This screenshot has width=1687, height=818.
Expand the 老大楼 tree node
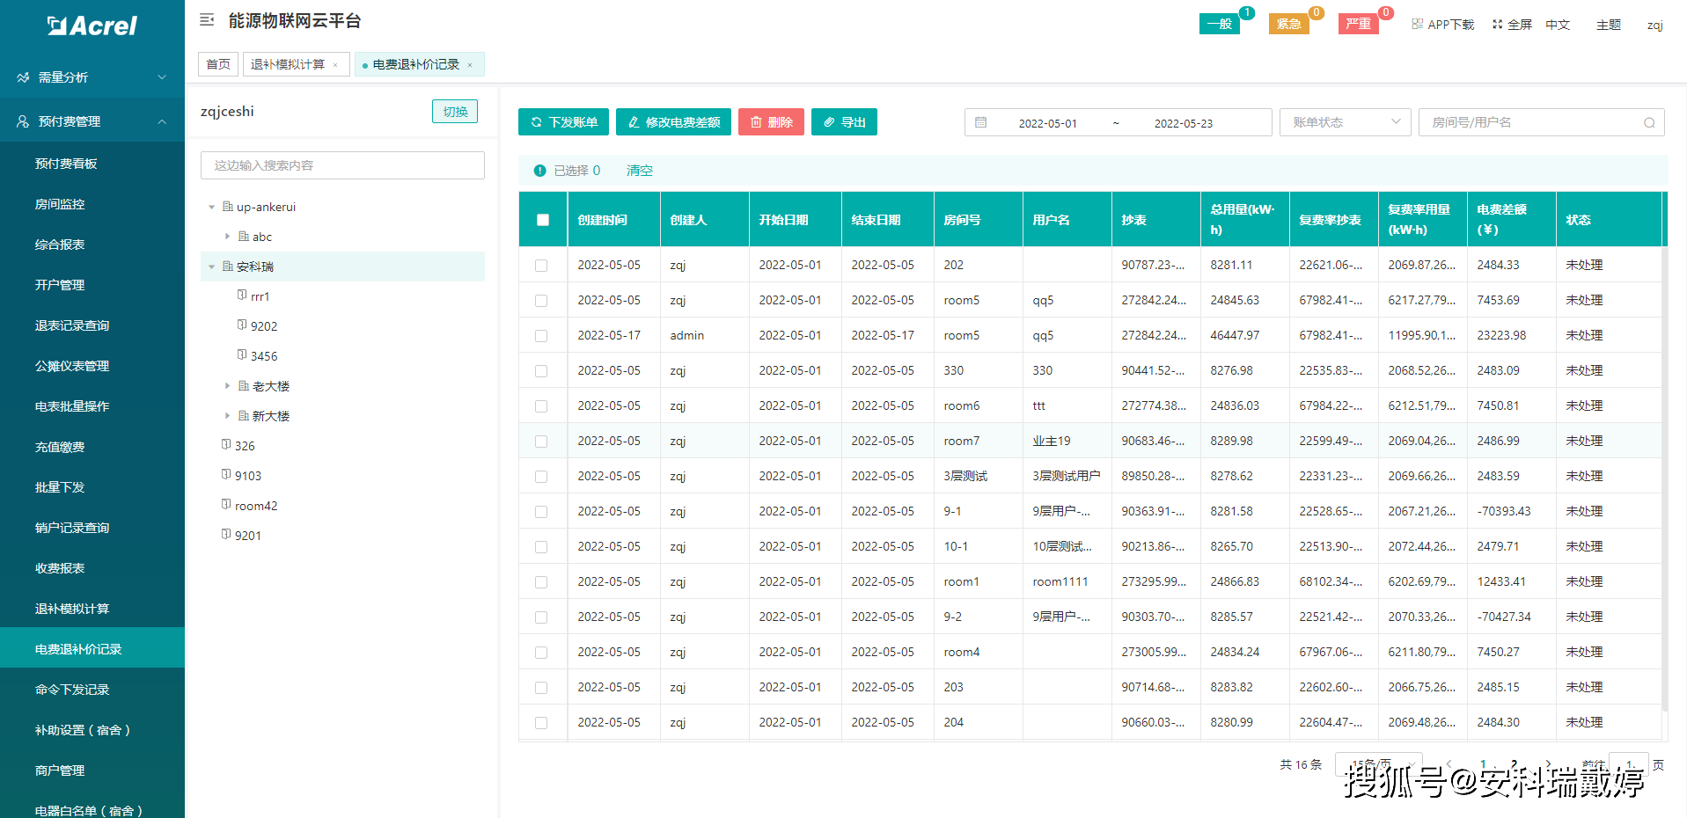(x=227, y=386)
